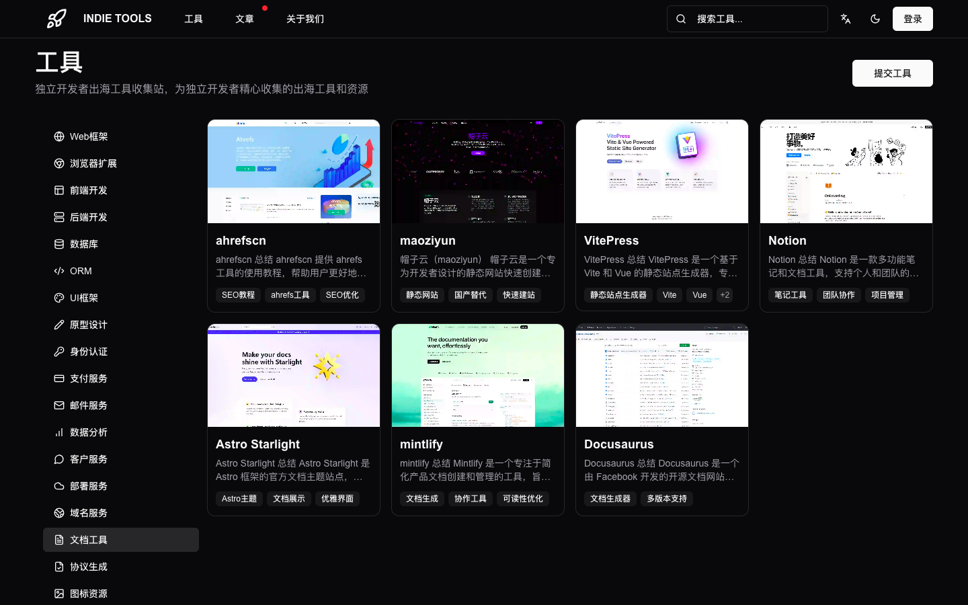Image resolution: width=968 pixels, height=605 pixels.
Task: Click the globe icon beside 域名服务
Action: 59,513
